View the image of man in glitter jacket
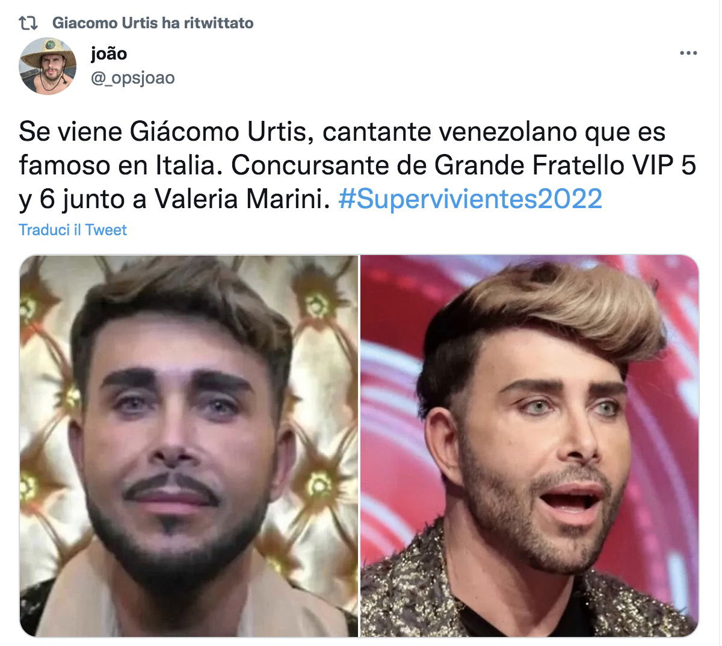722x646 pixels. click(x=529, y=446)
